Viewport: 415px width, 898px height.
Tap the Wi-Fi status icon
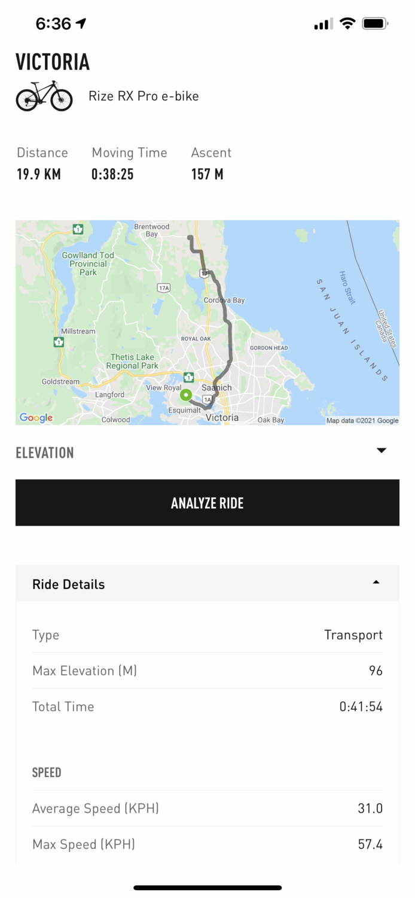tap(347, 23)
